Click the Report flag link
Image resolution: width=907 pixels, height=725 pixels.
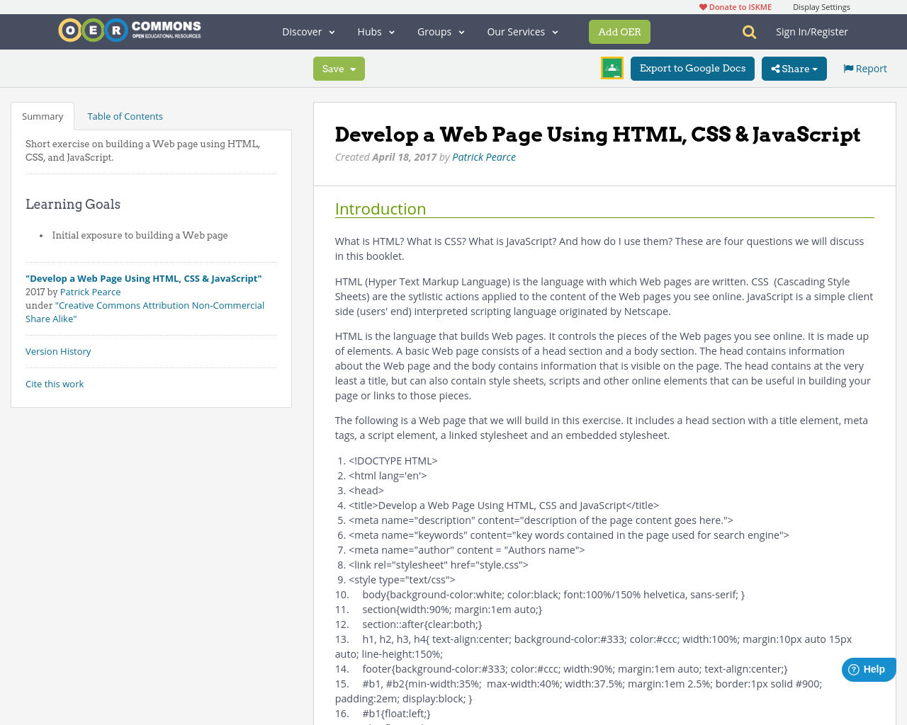point(864,69)
